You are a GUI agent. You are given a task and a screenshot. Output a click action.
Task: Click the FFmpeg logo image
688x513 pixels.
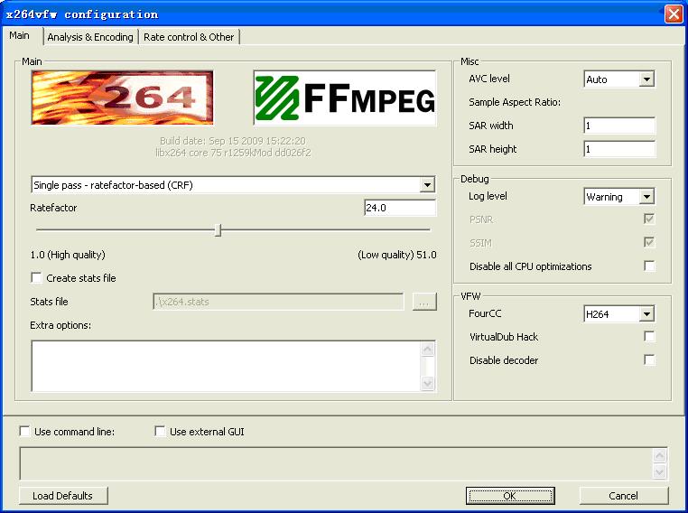tap(344, 98)
